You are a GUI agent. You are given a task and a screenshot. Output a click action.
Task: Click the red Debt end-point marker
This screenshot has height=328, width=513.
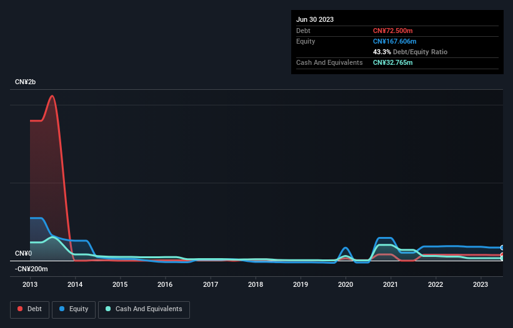pos(502,255)
